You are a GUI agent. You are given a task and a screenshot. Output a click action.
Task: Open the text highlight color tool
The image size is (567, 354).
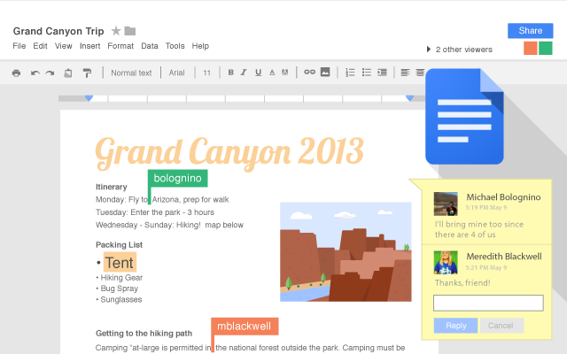[285, 73]
